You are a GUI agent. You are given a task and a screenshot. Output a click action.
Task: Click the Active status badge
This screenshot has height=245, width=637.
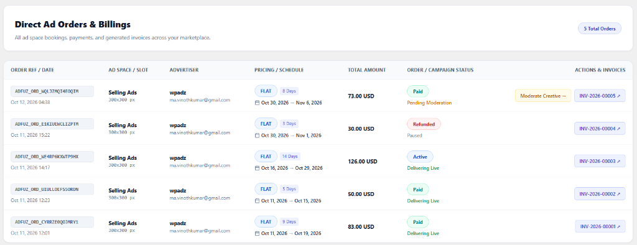tap(420, 157)
